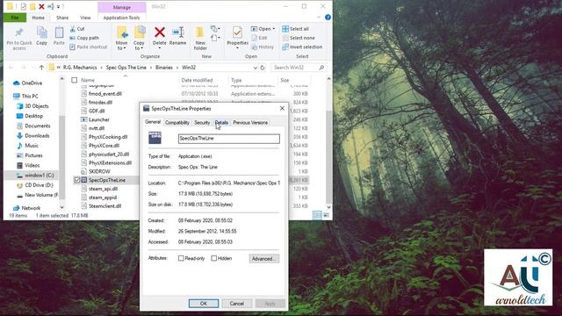
Task: Open the File ribbon tab
Action: tap(15, 18)
